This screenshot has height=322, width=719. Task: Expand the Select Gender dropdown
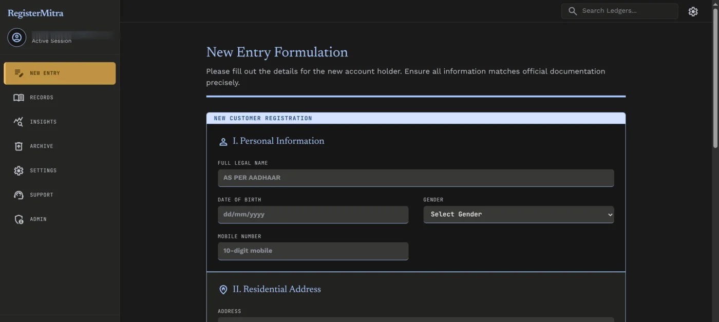(518, 215)
